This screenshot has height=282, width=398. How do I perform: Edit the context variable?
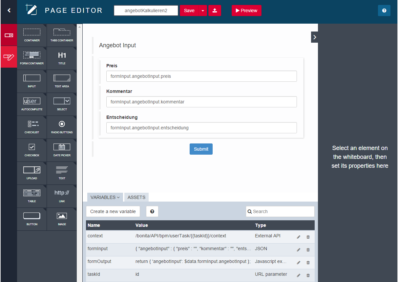coord(299,237)
